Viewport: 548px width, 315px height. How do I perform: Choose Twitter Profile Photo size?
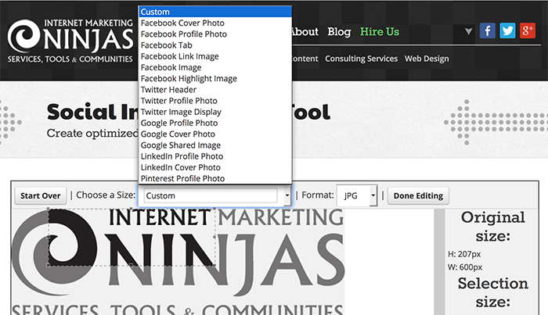(x=215, y=101)
